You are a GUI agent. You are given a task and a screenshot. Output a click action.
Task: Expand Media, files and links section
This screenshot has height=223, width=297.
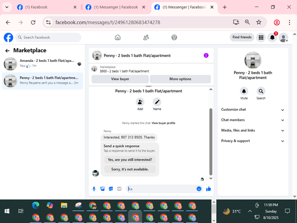click(x=252, y=130)
